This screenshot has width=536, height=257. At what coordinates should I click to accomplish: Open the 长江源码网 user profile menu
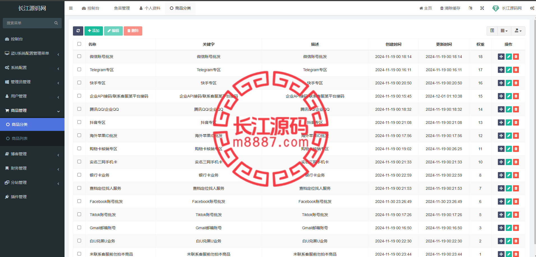click(507, 8)
